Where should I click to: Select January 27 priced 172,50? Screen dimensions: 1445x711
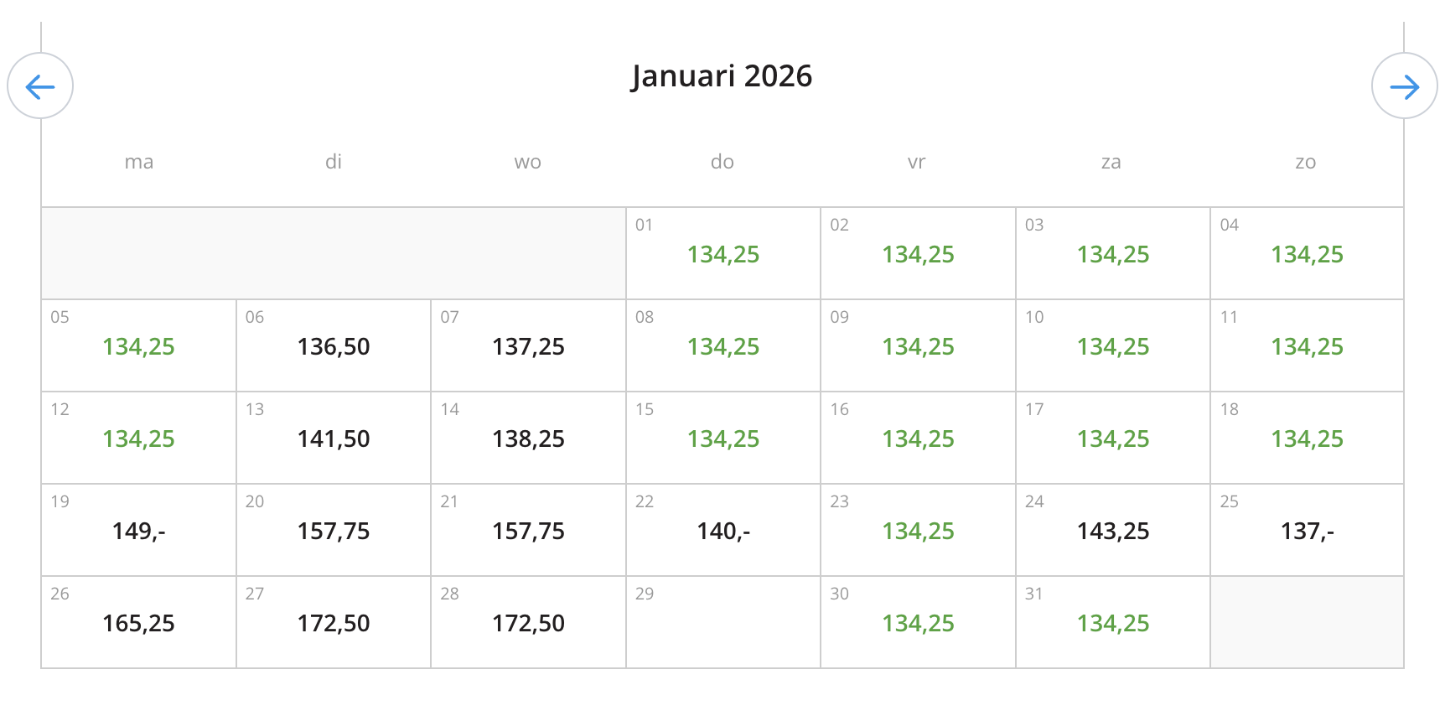(334, 623)
